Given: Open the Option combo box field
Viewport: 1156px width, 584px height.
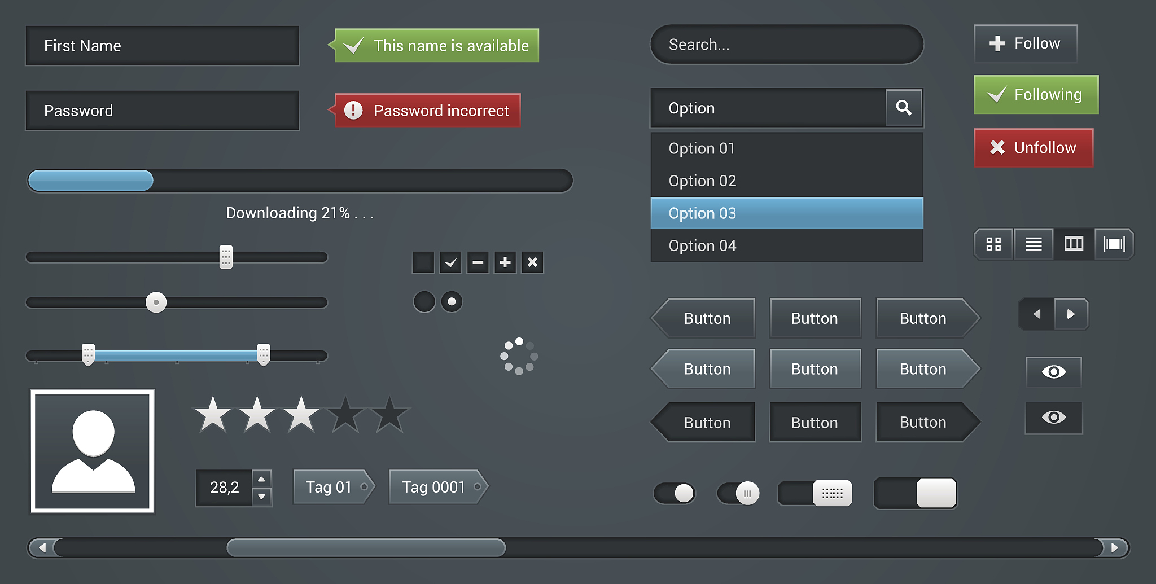Looking at the screenshot, I should pos(768,108).
